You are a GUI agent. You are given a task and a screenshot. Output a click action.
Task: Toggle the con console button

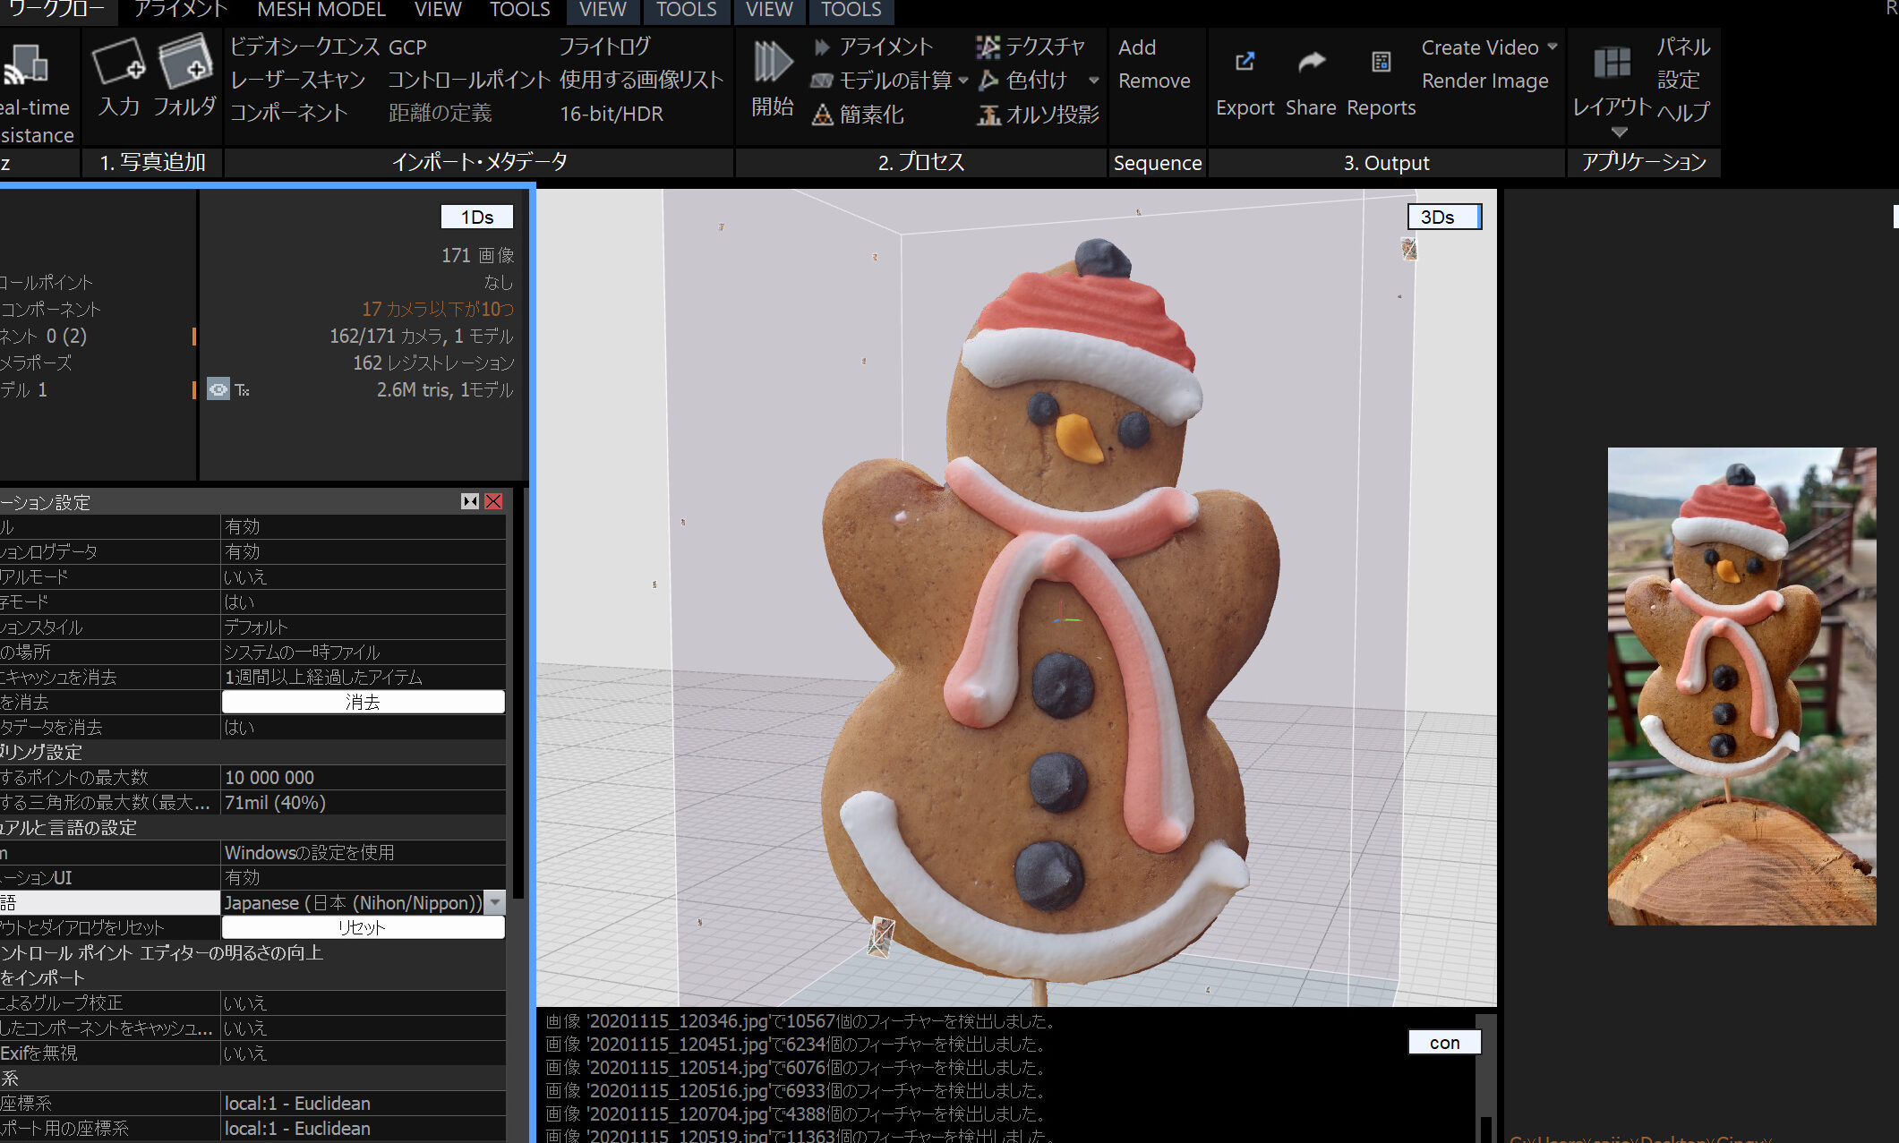click(1444, 1042)
